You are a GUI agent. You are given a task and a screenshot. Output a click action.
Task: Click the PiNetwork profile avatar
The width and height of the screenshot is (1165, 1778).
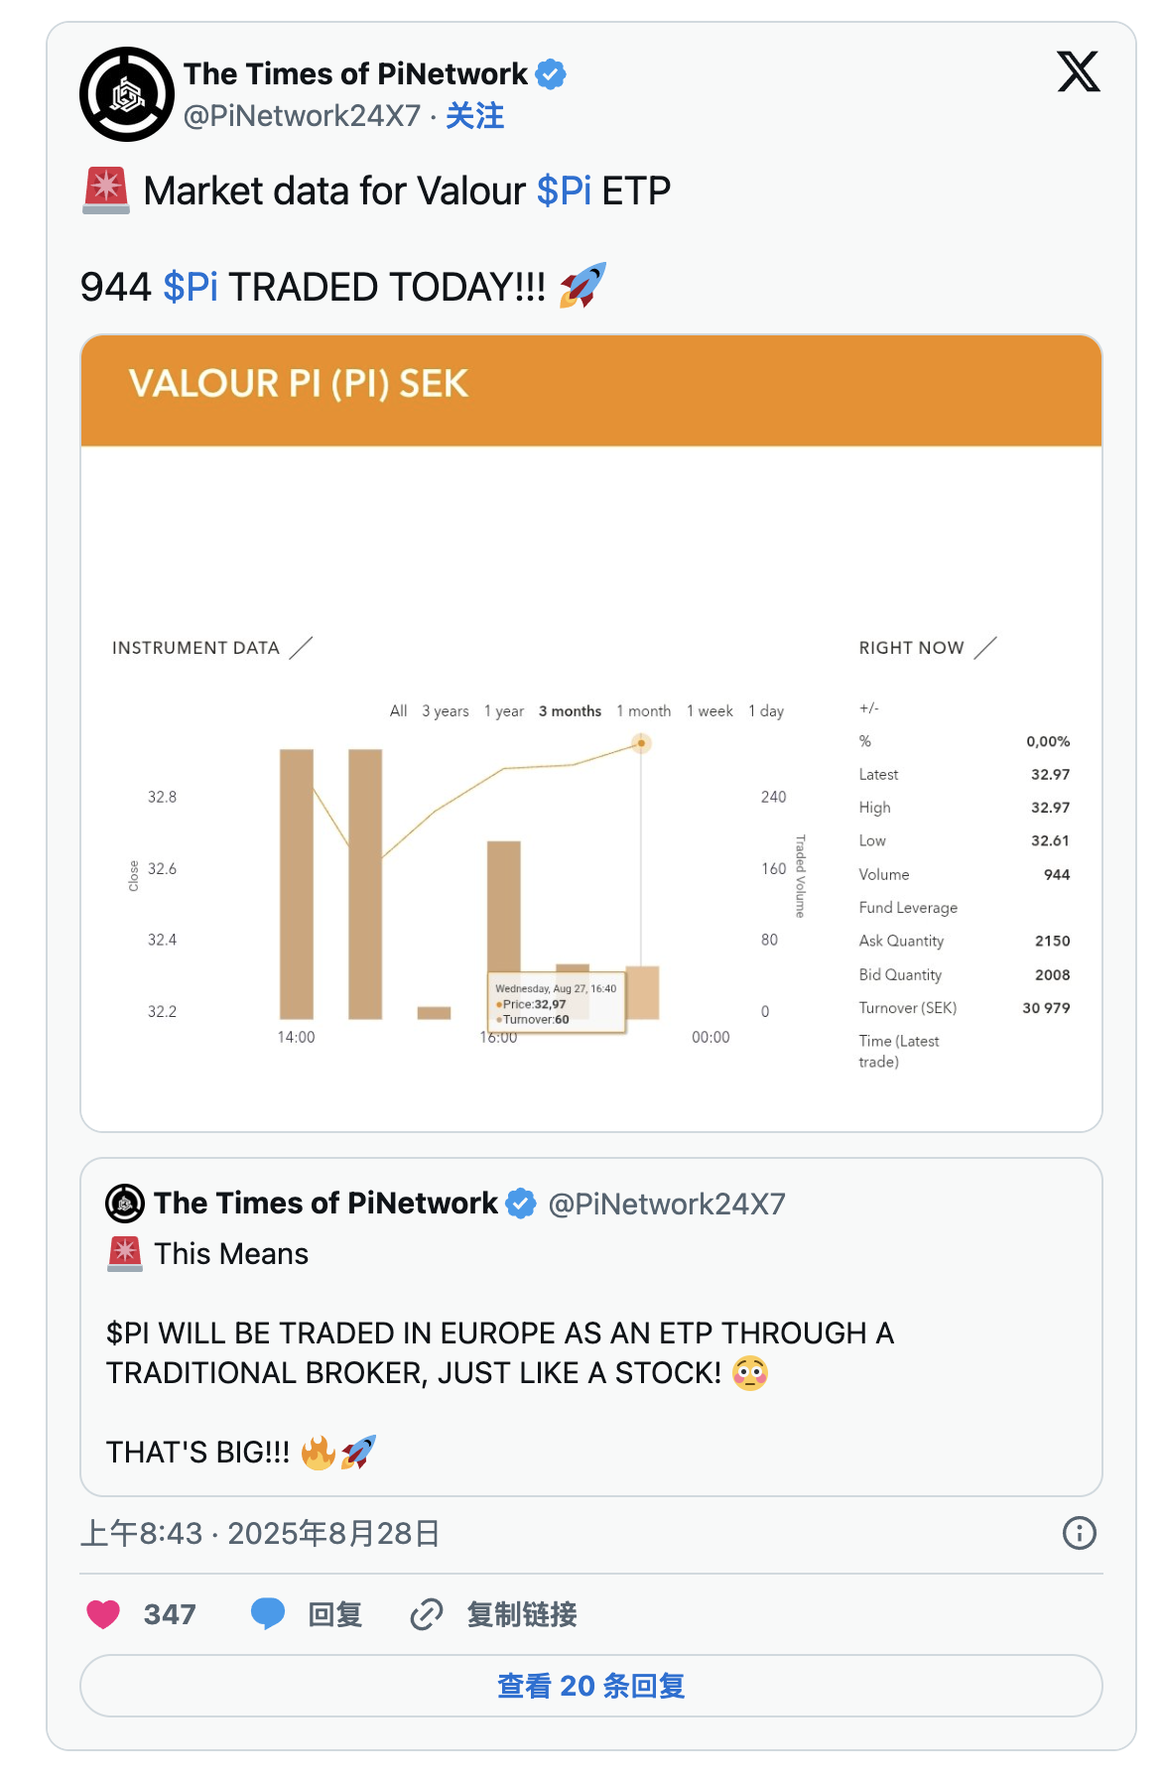click(126, 94)
